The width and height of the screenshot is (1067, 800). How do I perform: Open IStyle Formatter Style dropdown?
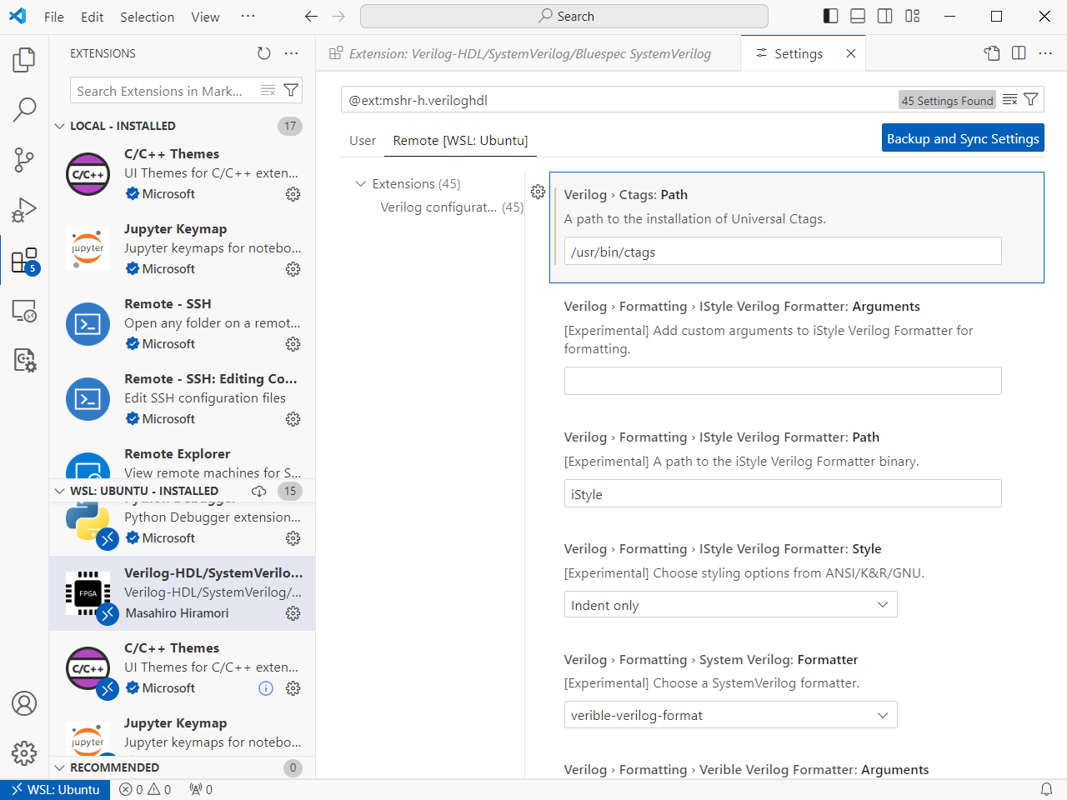click(x=731, y=605)
